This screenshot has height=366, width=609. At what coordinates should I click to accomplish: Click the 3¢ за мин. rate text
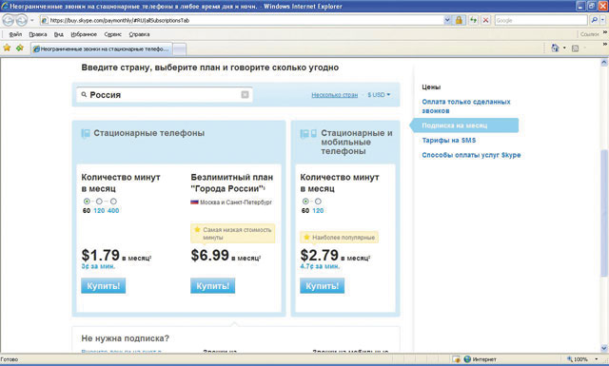[98, 266]
